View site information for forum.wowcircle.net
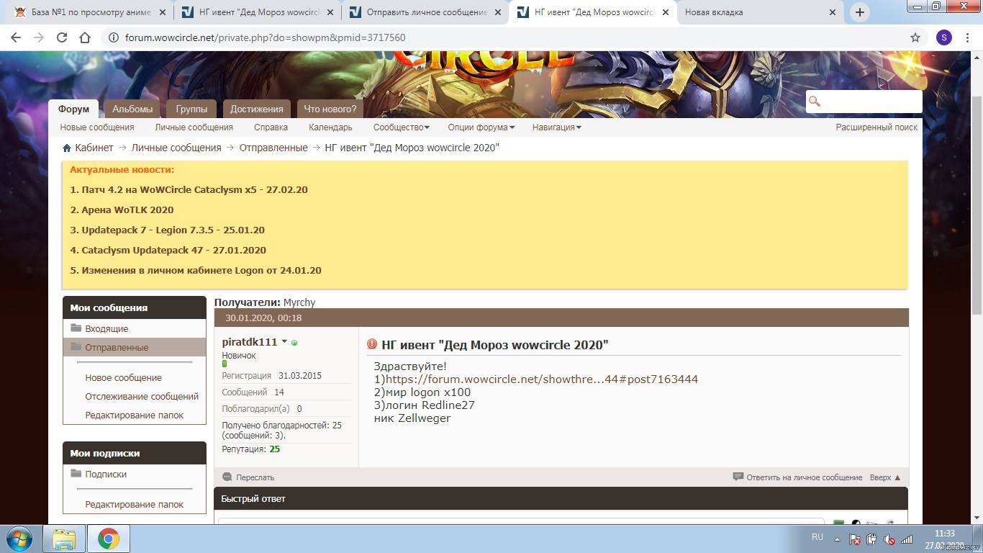 click(x=114, y=37)
